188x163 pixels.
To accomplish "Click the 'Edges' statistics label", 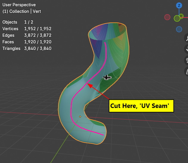I will (8, 35).
